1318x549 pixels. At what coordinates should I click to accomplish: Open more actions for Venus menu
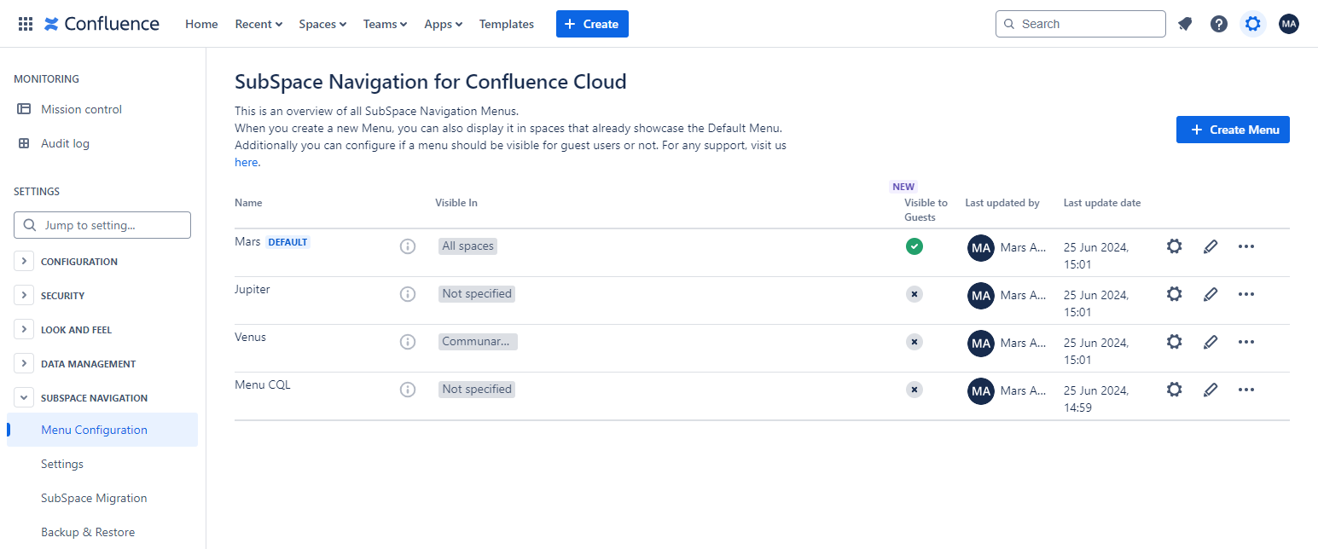1245,342
